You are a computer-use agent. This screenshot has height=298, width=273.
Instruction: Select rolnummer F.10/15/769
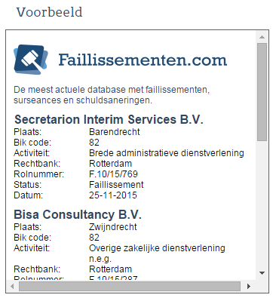click(x=113, y=174)
